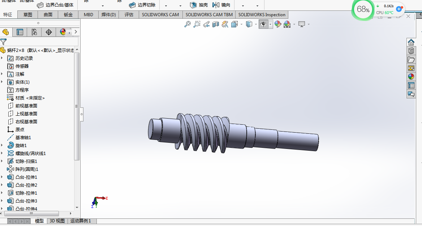The height and width of the screenshot is (226, 422).
Task: Switch to the 草图 ribbon tab
Action: tap(28, 14)
